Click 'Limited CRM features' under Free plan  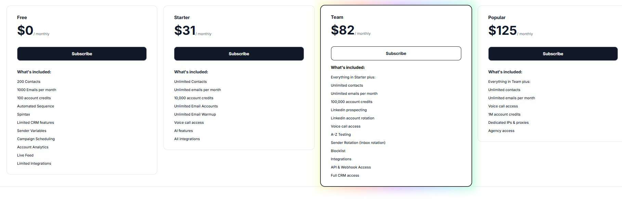pos(36,122)
